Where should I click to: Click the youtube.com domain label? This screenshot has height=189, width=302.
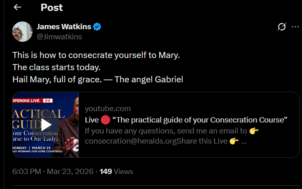pyautogui.click(x=108, y=108)
